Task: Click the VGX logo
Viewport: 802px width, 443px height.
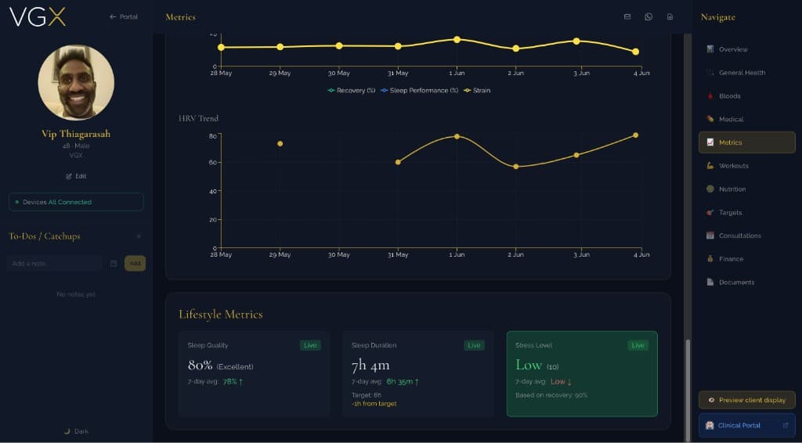Action: pyautogui.click(x=38, y=16)
